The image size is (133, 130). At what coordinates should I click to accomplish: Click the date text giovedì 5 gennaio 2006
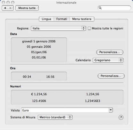click(x=39, y=41)
